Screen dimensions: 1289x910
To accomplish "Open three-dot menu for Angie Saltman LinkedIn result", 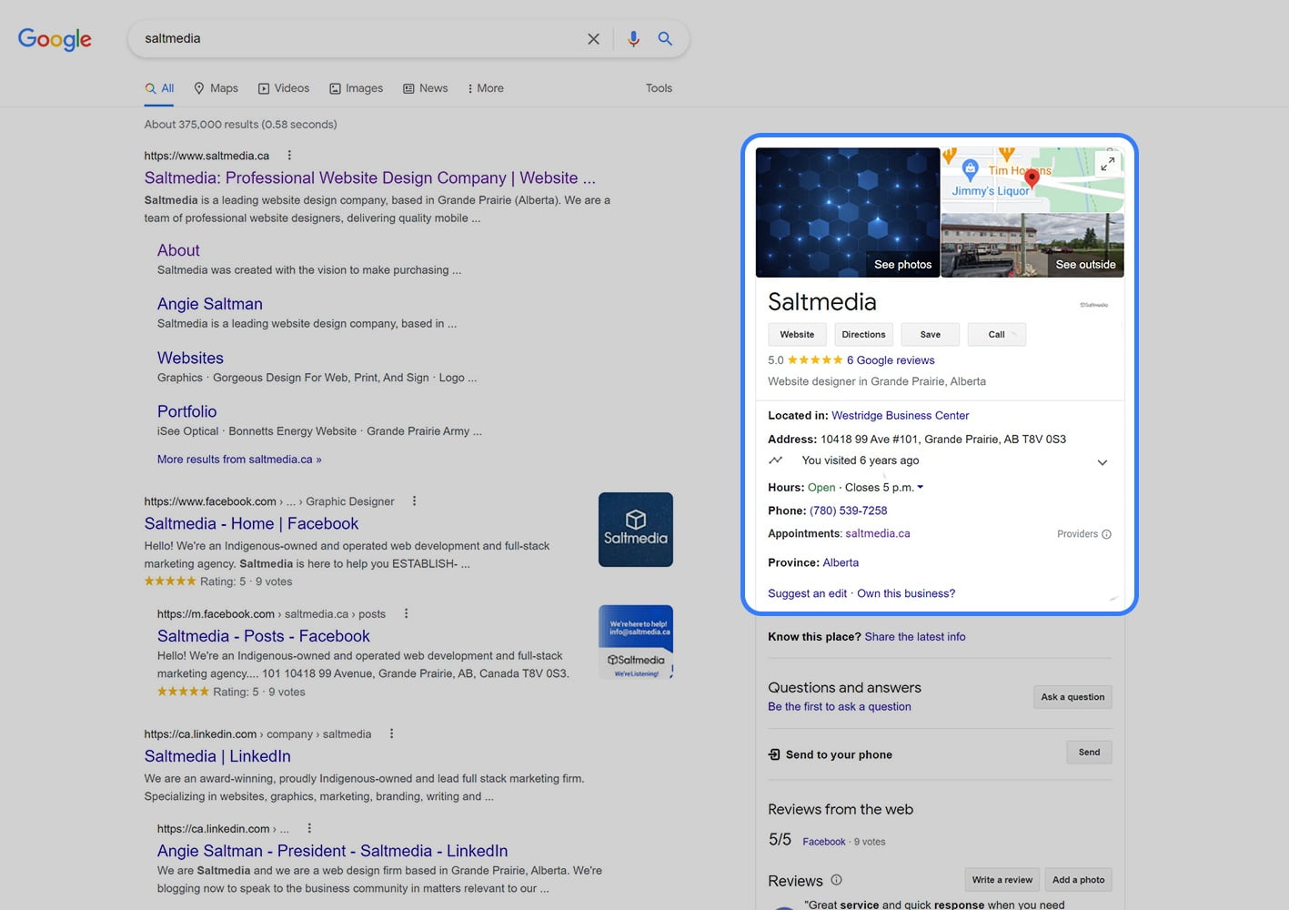I will click(x=309, y=829).
